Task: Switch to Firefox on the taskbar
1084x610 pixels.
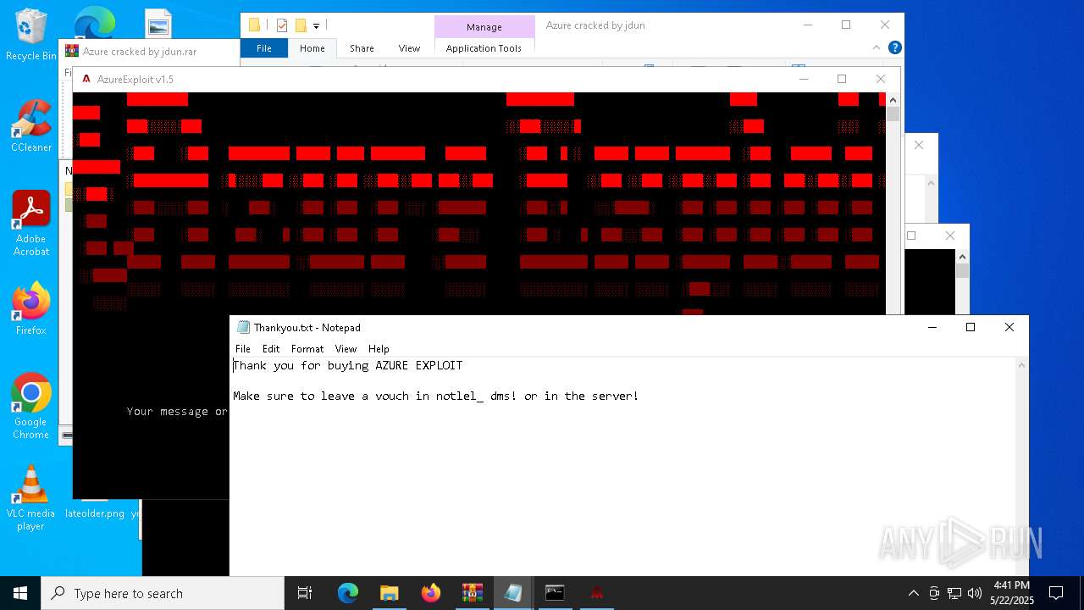Action: (x=431, y=593)
